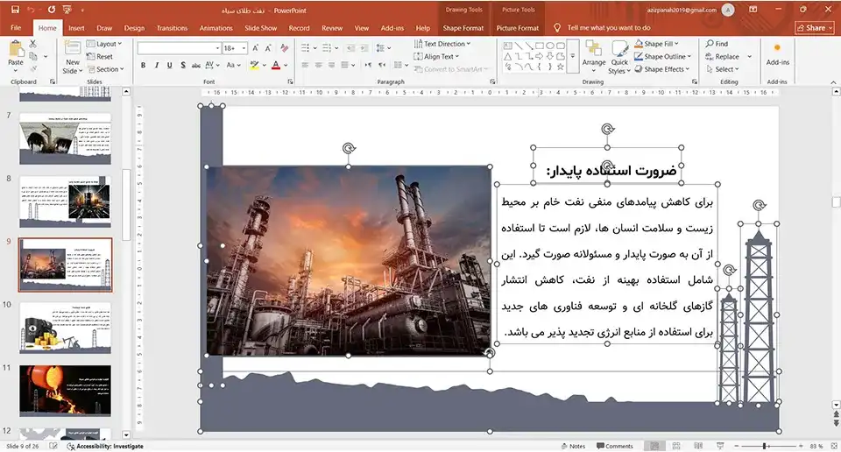Open the font name combo box

point(179,48)
